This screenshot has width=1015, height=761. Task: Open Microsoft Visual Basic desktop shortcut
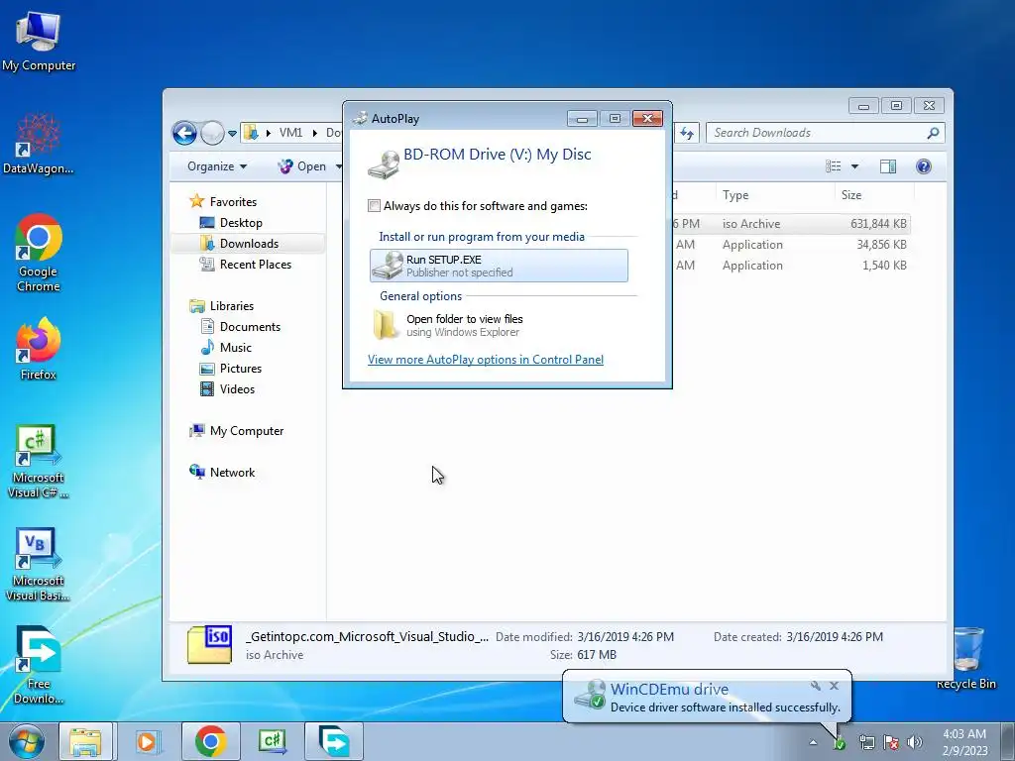pyautogui.click(x=39, y=564)
